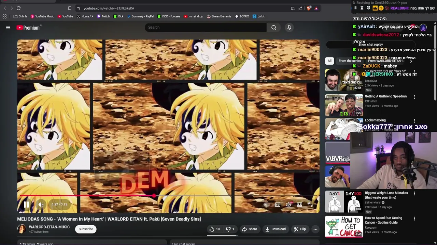Start voice search with microphone icon
Screen dimensions: 437x245
click(x=289, y=28)
